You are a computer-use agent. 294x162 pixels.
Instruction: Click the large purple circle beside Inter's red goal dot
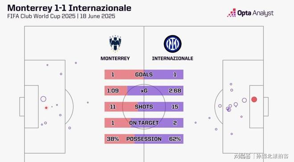[x=244, y=100]
